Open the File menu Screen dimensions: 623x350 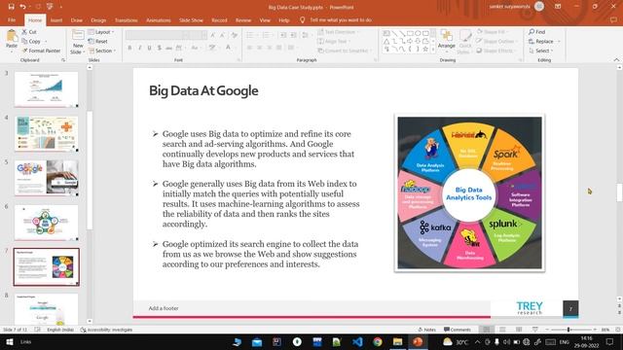[12, 19]
